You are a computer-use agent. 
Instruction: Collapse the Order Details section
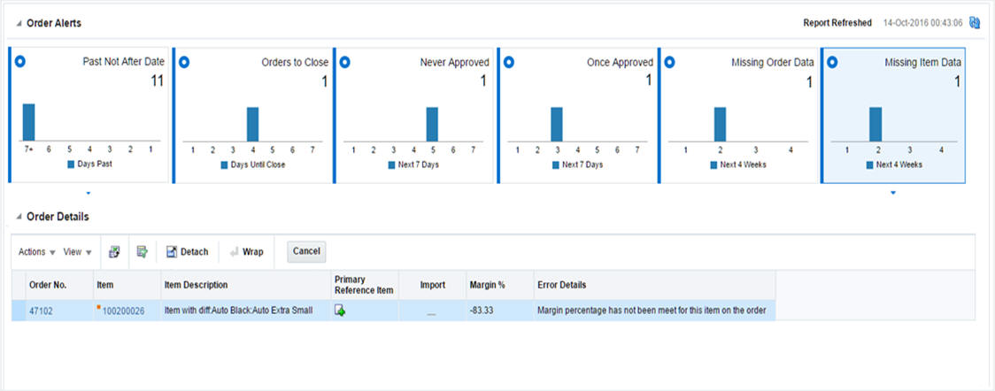19,218
